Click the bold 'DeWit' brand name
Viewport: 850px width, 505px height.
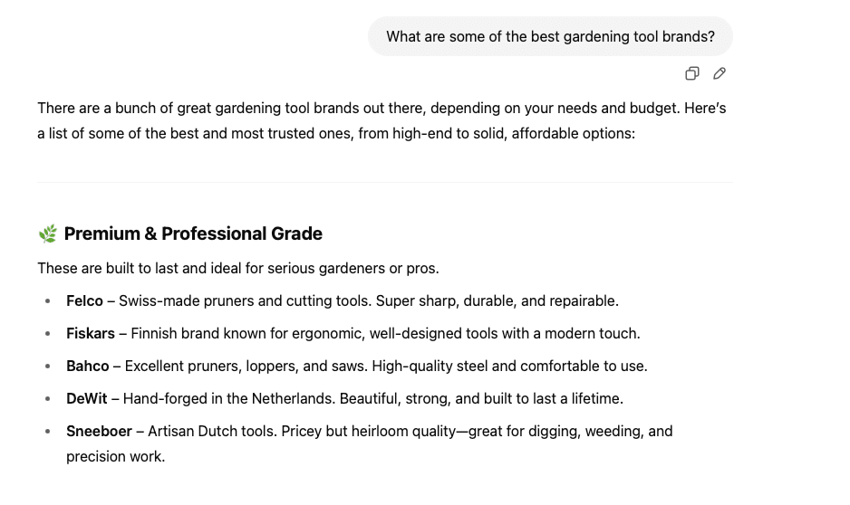[x=86, y=399]
